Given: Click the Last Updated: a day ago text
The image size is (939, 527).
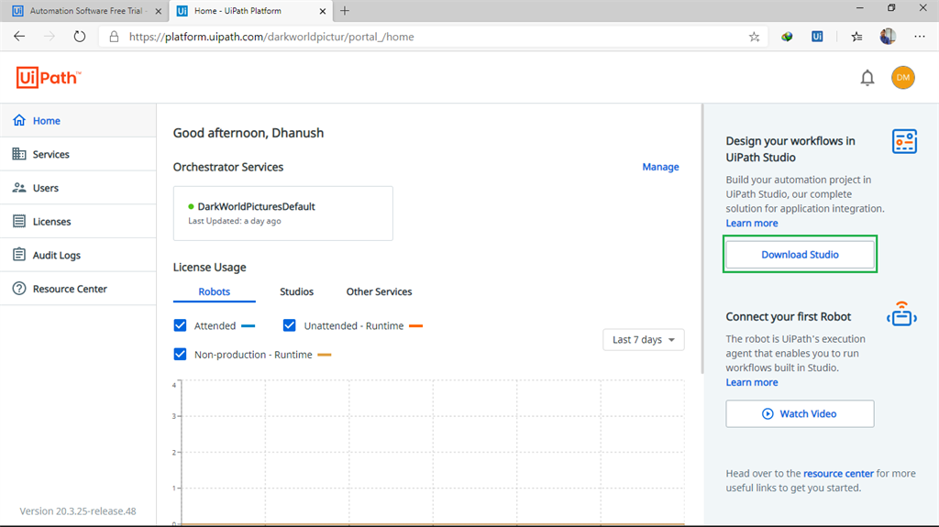Looking at the screenshot, I should coord(235,221).
